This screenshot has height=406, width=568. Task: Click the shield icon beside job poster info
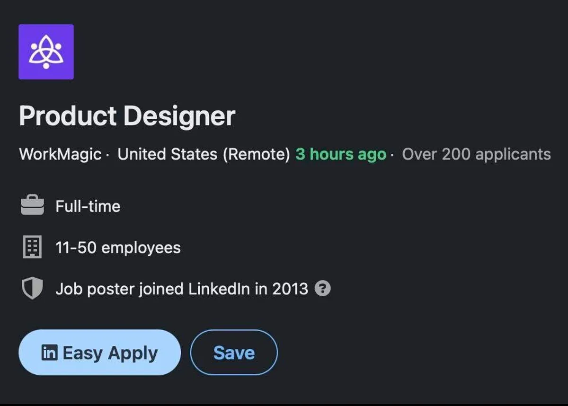tap(32, 288)
